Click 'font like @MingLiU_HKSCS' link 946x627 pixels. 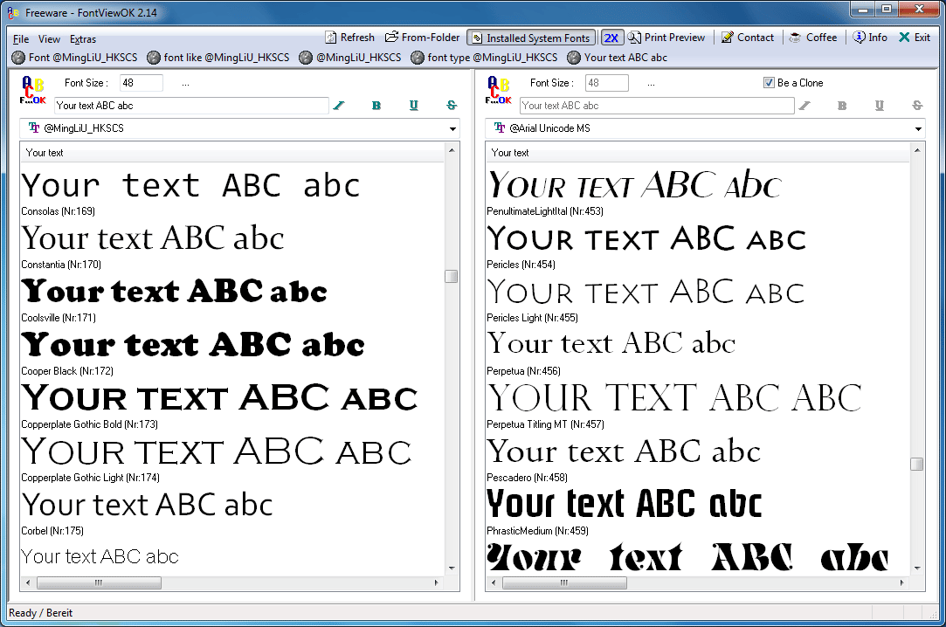tap(218, 58)
